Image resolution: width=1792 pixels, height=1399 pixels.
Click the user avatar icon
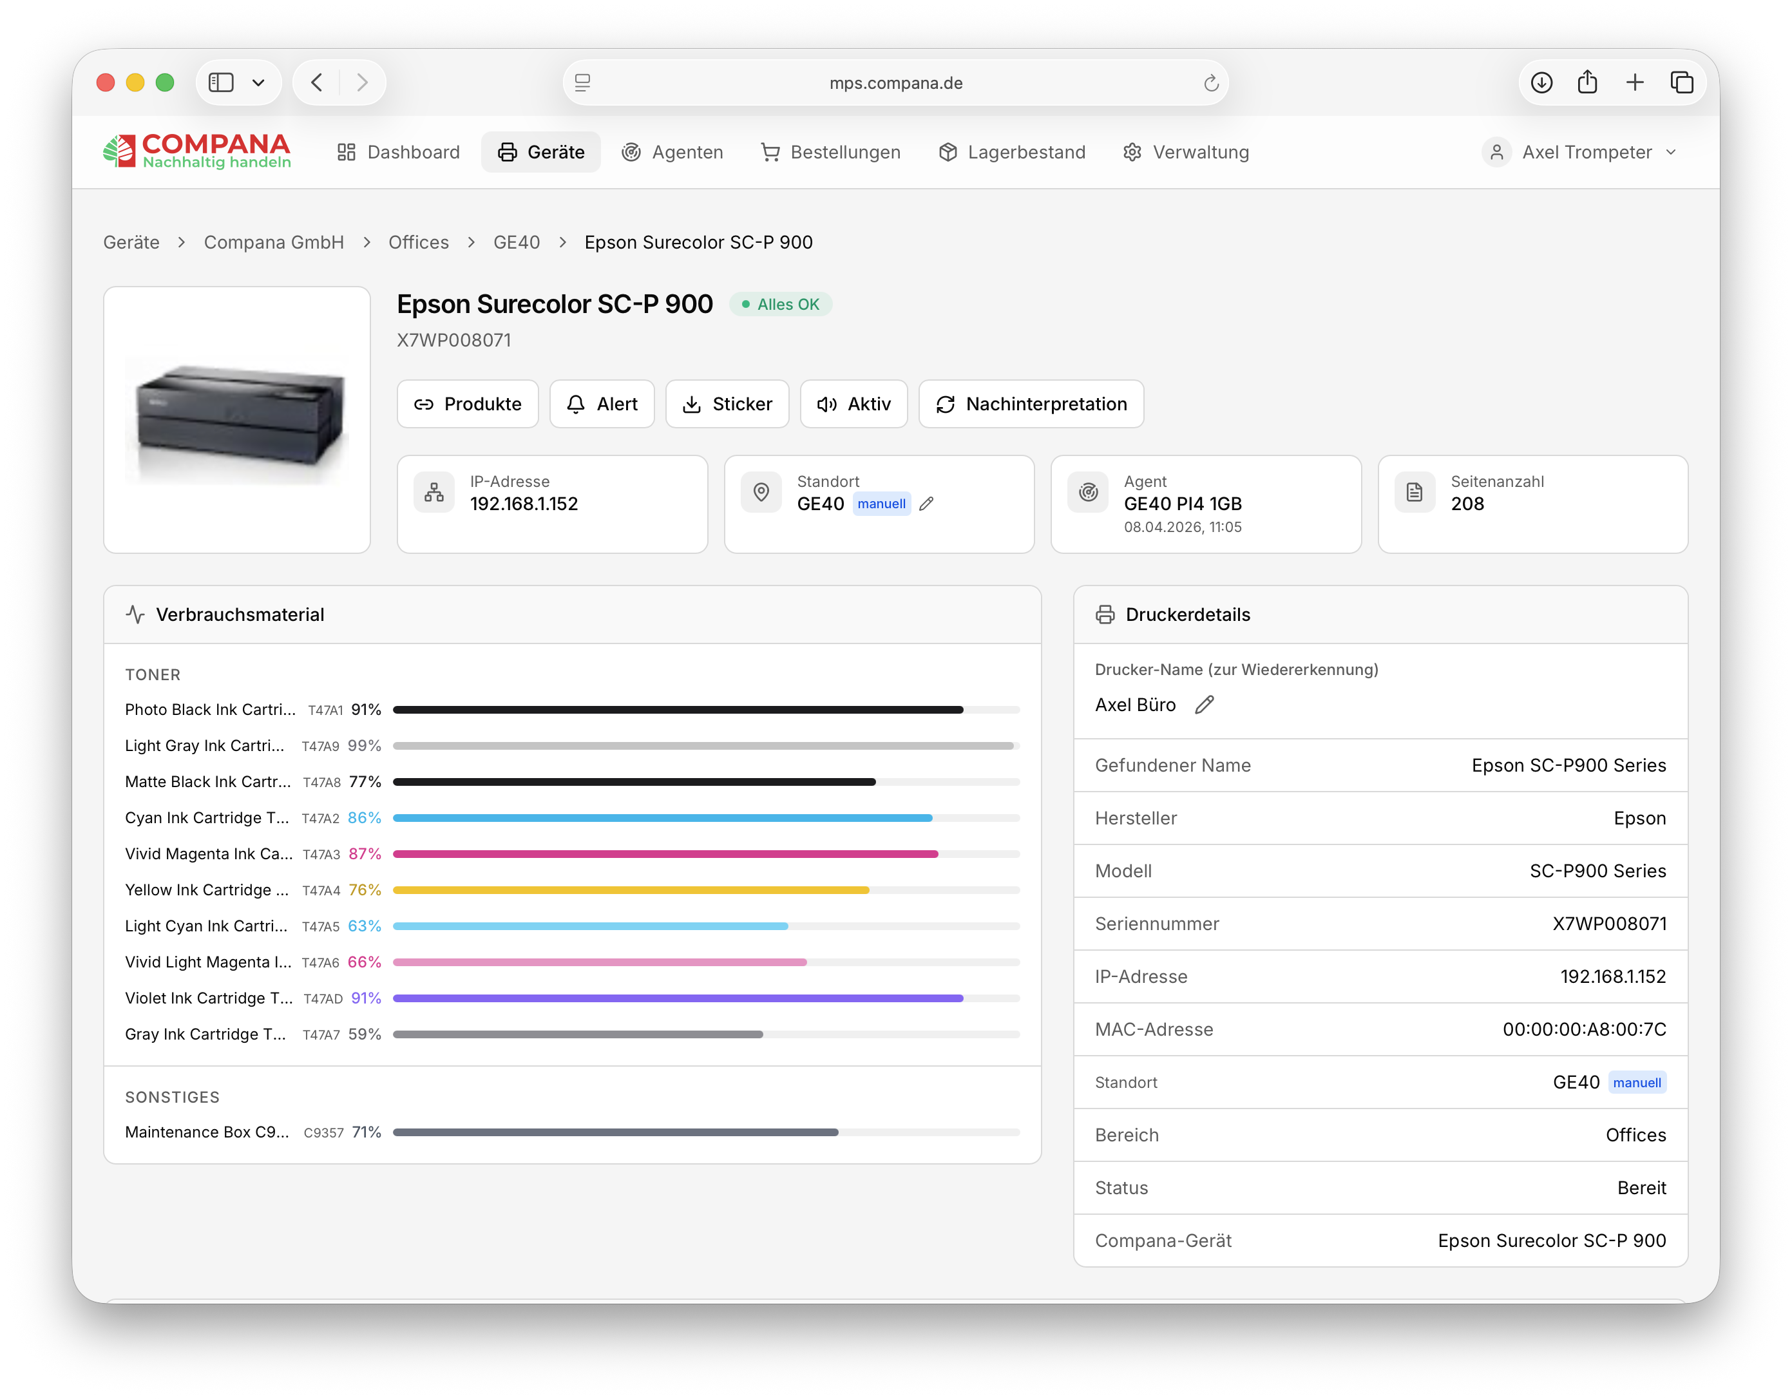click(1496, 153)
